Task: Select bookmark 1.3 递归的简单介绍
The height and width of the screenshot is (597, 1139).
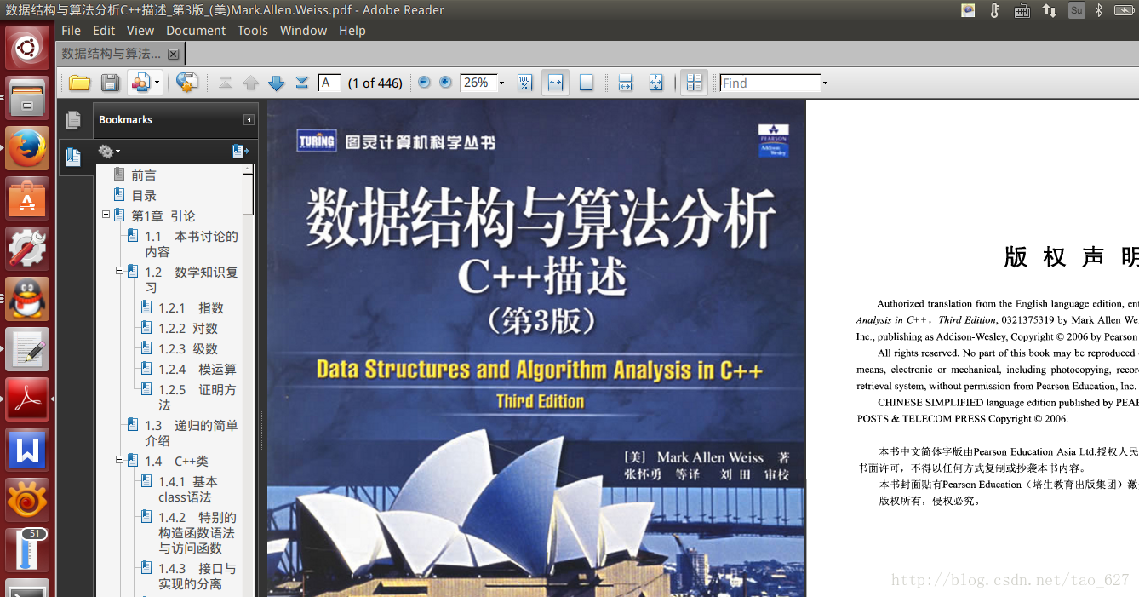Action: click(191, 433)
